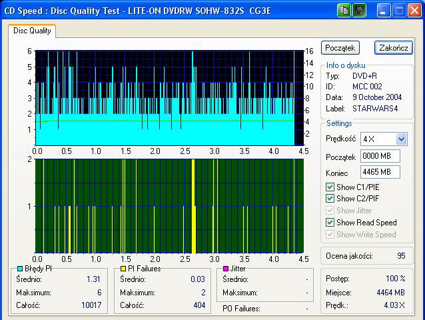Click the copy-to-clipboard icon in title bar
425x320 pixels.
click(344, 11)
